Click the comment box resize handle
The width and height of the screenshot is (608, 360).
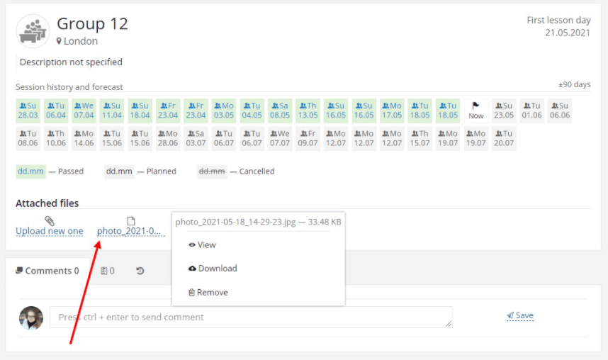tap(449, 324)
